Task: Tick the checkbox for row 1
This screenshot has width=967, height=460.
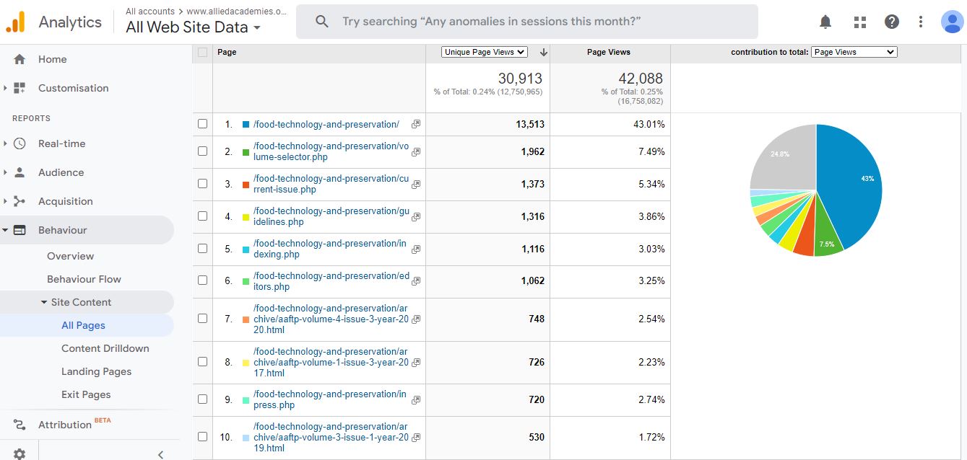Action: tap(202, 124)
